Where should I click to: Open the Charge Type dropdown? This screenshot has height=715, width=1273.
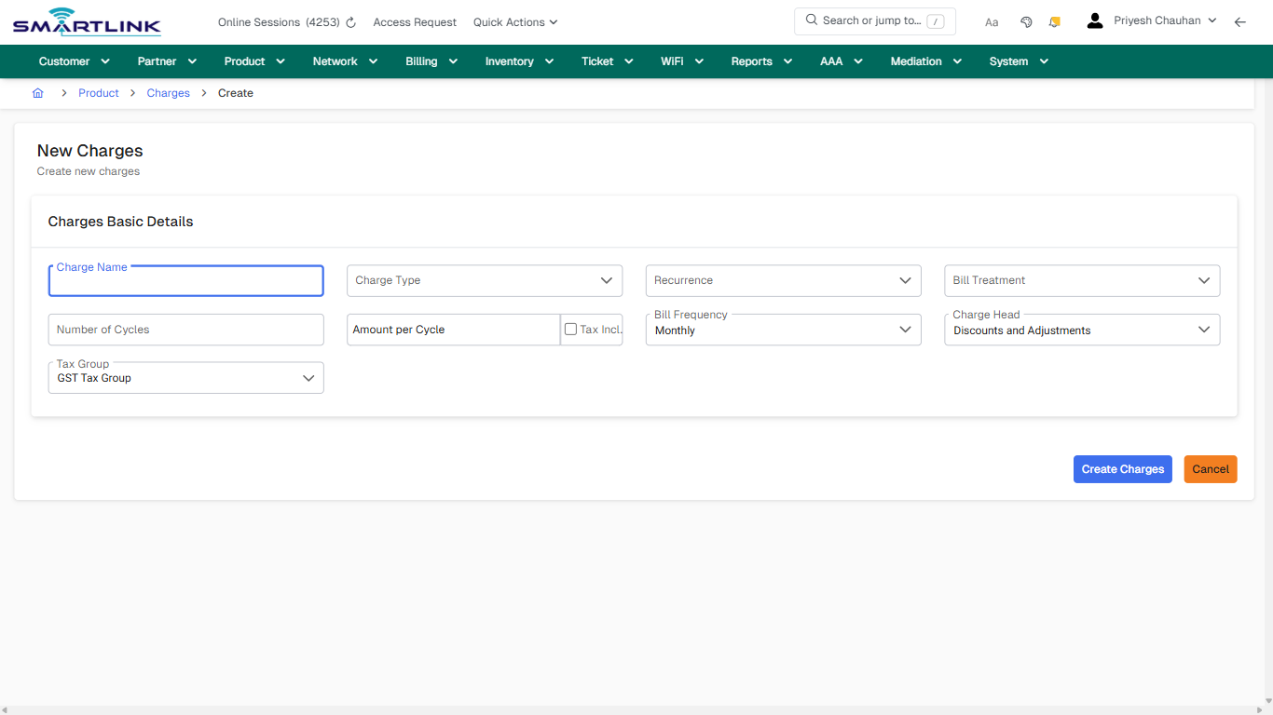[485, 280]
